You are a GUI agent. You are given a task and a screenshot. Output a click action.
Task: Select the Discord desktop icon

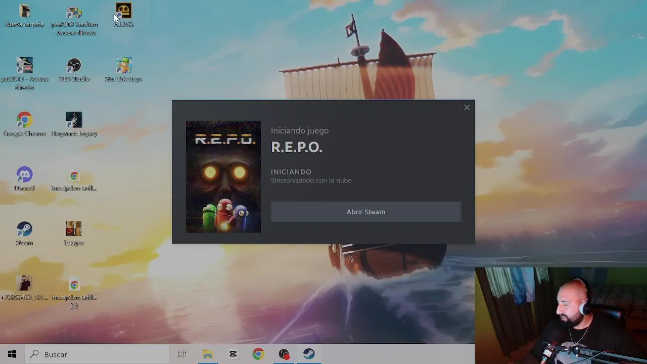24,179
